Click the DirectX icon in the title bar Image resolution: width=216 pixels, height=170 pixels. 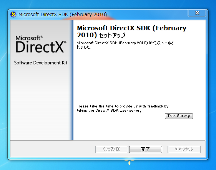13,15
